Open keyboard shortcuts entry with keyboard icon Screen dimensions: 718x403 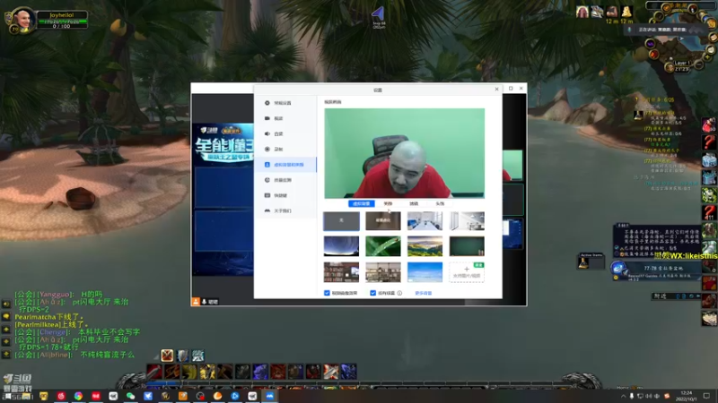tap(285, 195)
